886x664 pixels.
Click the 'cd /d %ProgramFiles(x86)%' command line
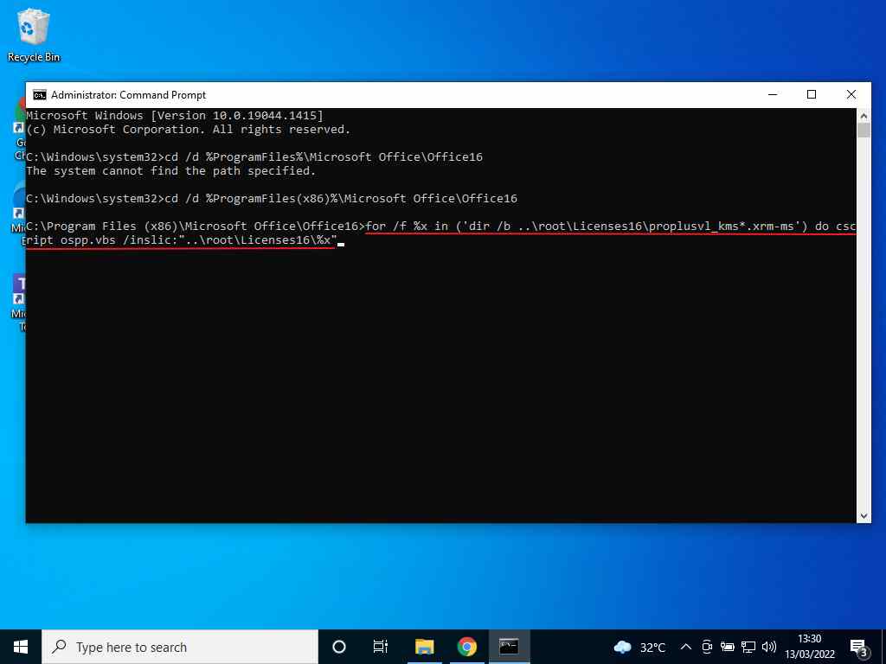(271, 198)
